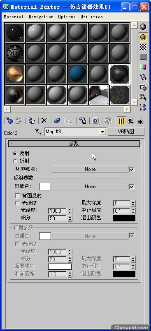The height and width of the screenshot is (331, 151).
Task: Select the 折射 radio button
Action: (15, 161)
